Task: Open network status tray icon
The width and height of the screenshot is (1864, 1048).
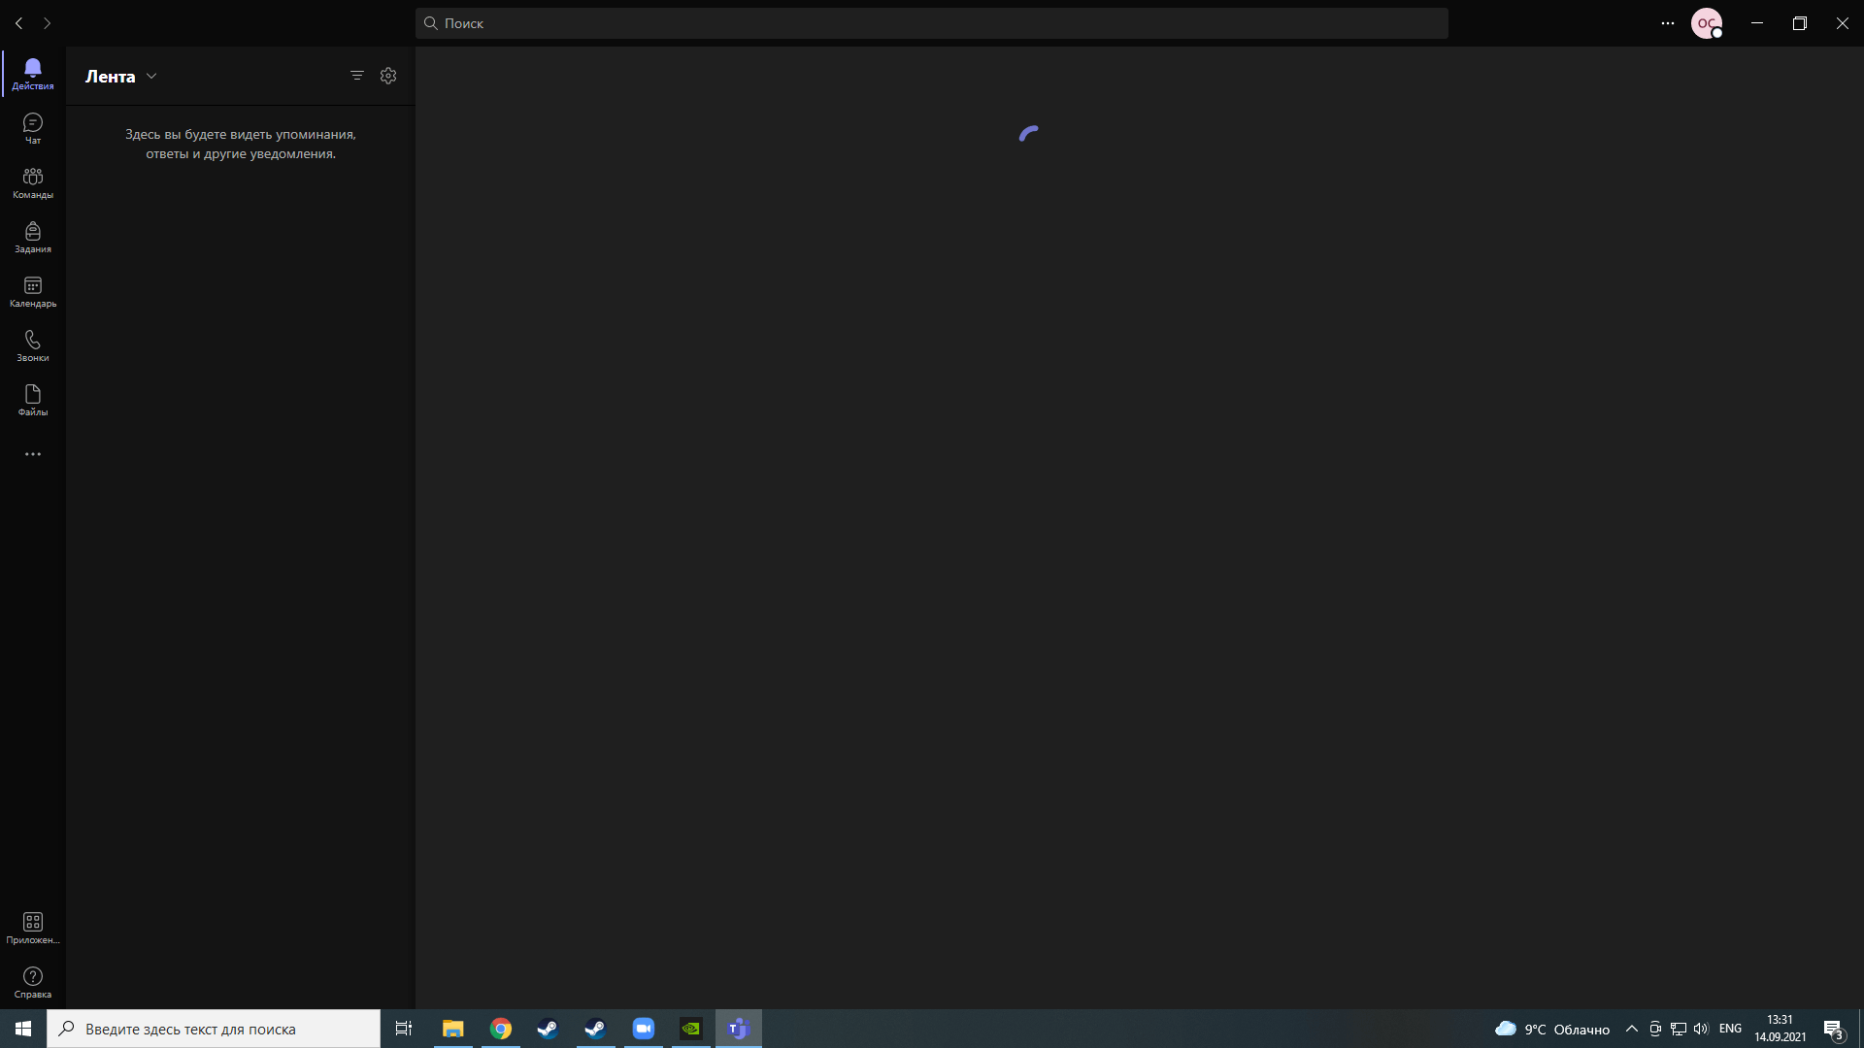Action: (x=1679, y=1029)
